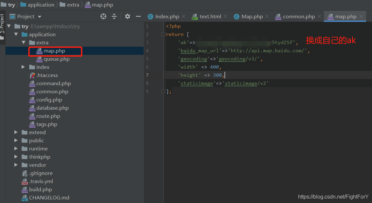Click the 'baidu_map_url' key in code
Image resolution: width=372 pixels, height=203 pixels.
click(200, 51)
